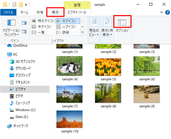171x139 pixels.
Task: Open the ナビゲーション ウィンドウ pane menu
Action: coord(11,28)
